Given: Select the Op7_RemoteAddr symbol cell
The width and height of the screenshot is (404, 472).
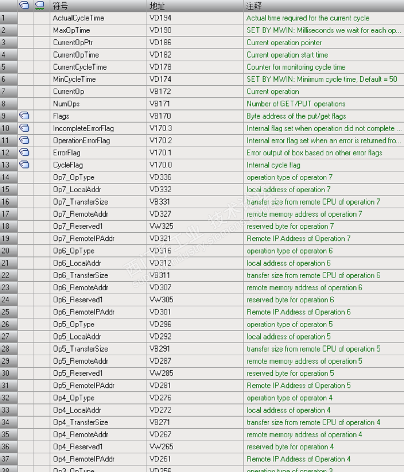Looking at the screenshot, I should [x=99, y=214].
